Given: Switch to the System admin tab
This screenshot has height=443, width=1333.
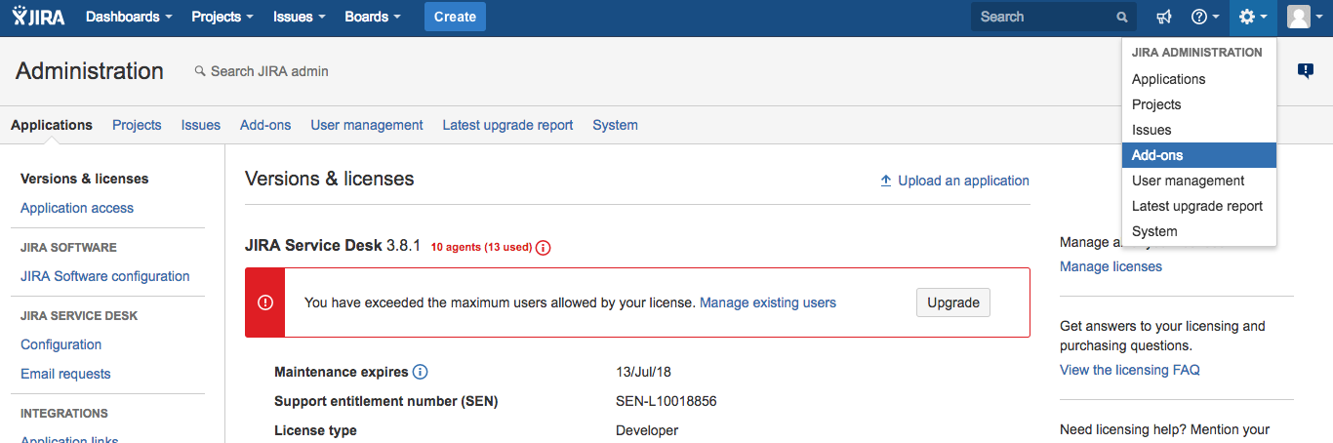Looking at the screenshot, I should 615,125.
